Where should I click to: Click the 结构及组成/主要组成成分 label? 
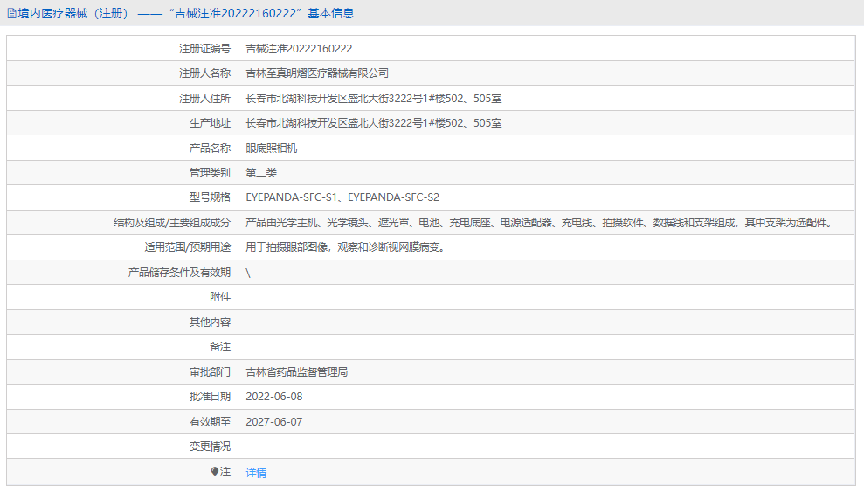pos(172,223)
